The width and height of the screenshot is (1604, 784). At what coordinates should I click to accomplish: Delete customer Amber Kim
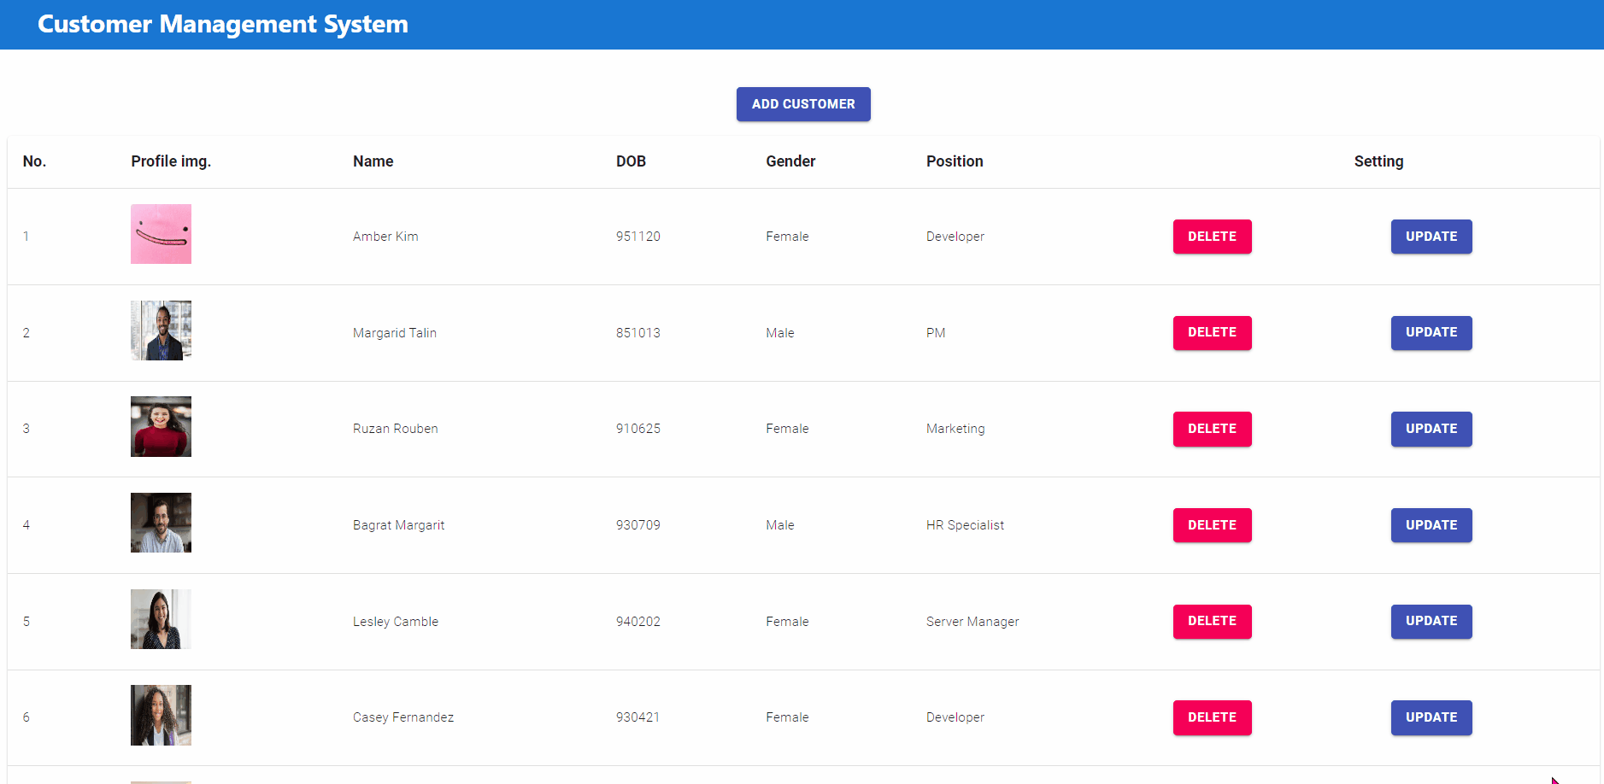[1212, 237]
